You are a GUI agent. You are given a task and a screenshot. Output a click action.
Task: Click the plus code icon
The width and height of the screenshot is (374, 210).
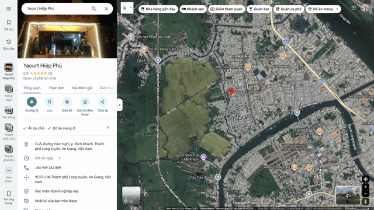pos(26,177)
